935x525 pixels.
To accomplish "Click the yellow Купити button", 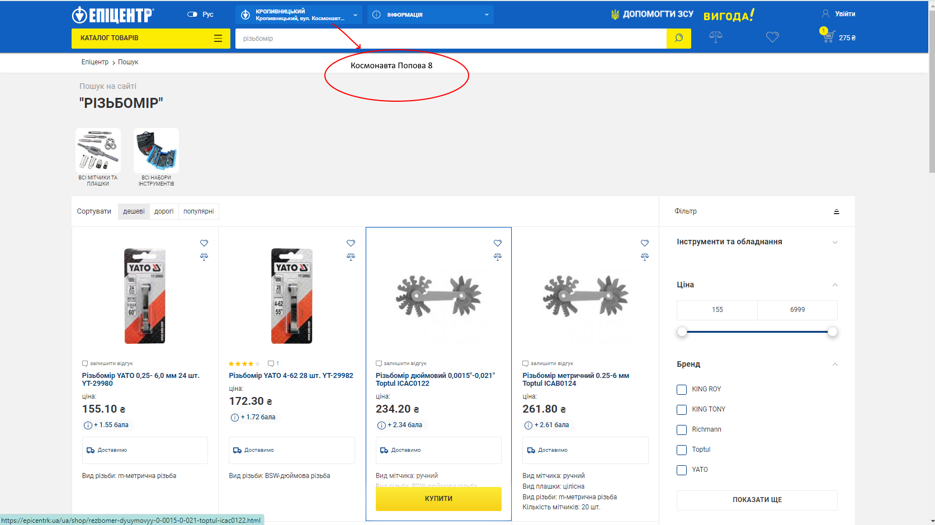I will click(438, 499).
